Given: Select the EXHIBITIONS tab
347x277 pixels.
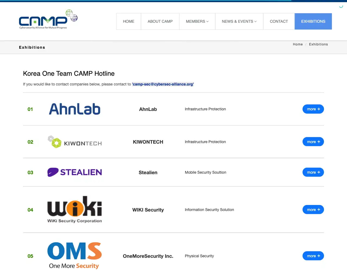Looking at the screenshot, I should tap(313, 21).
